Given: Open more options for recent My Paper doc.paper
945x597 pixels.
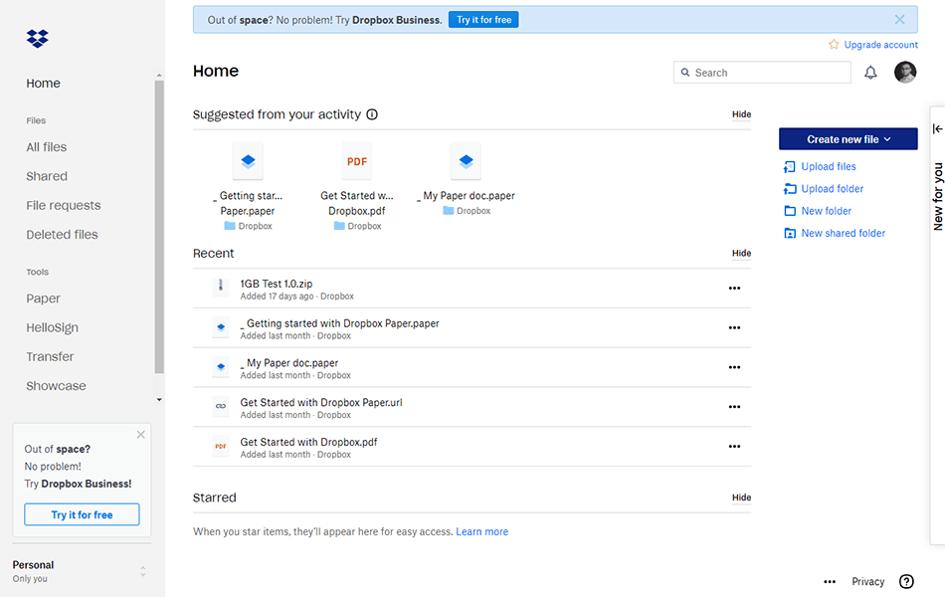Looking at the screenshot, I should [734, 367].
